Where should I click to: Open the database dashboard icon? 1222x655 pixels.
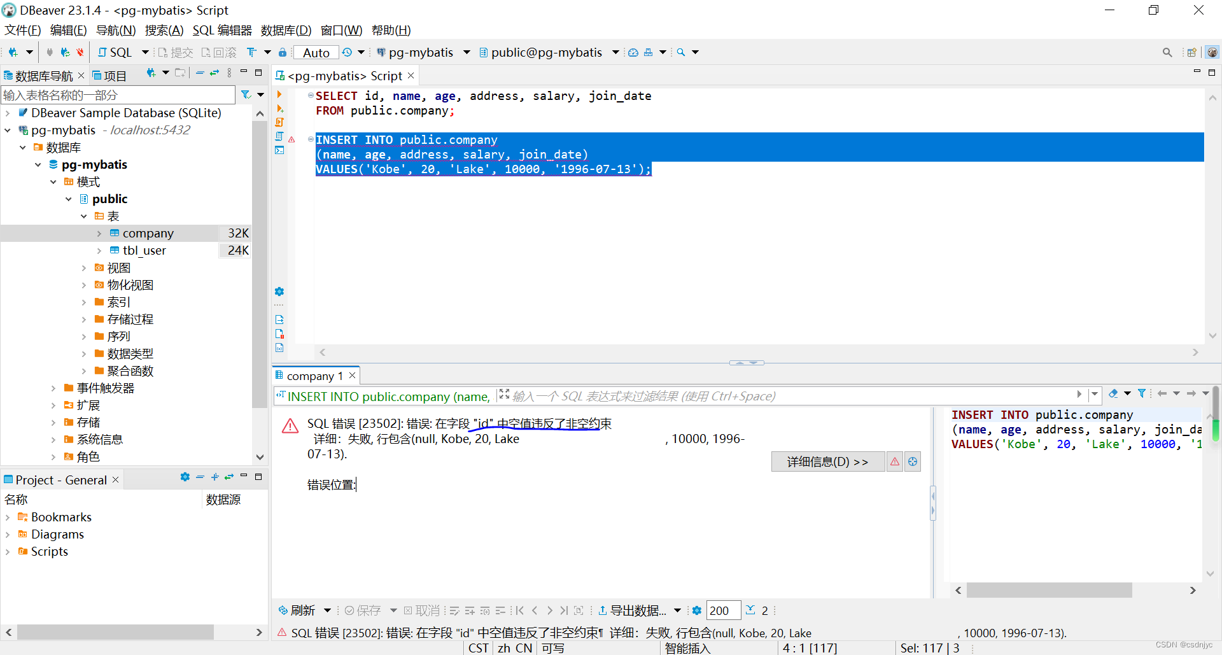coord(633,52)
